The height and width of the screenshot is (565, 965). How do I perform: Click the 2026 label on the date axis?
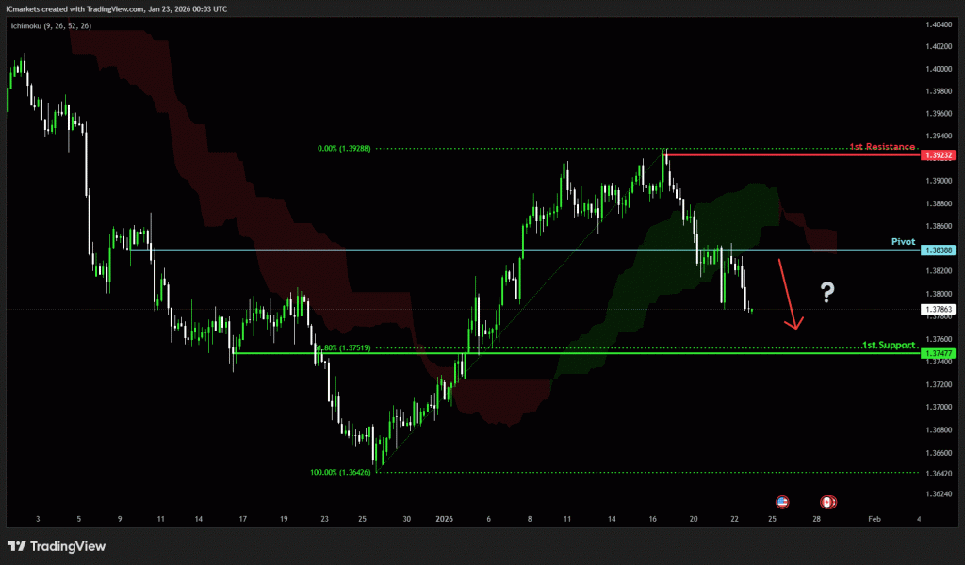[445, 519]
